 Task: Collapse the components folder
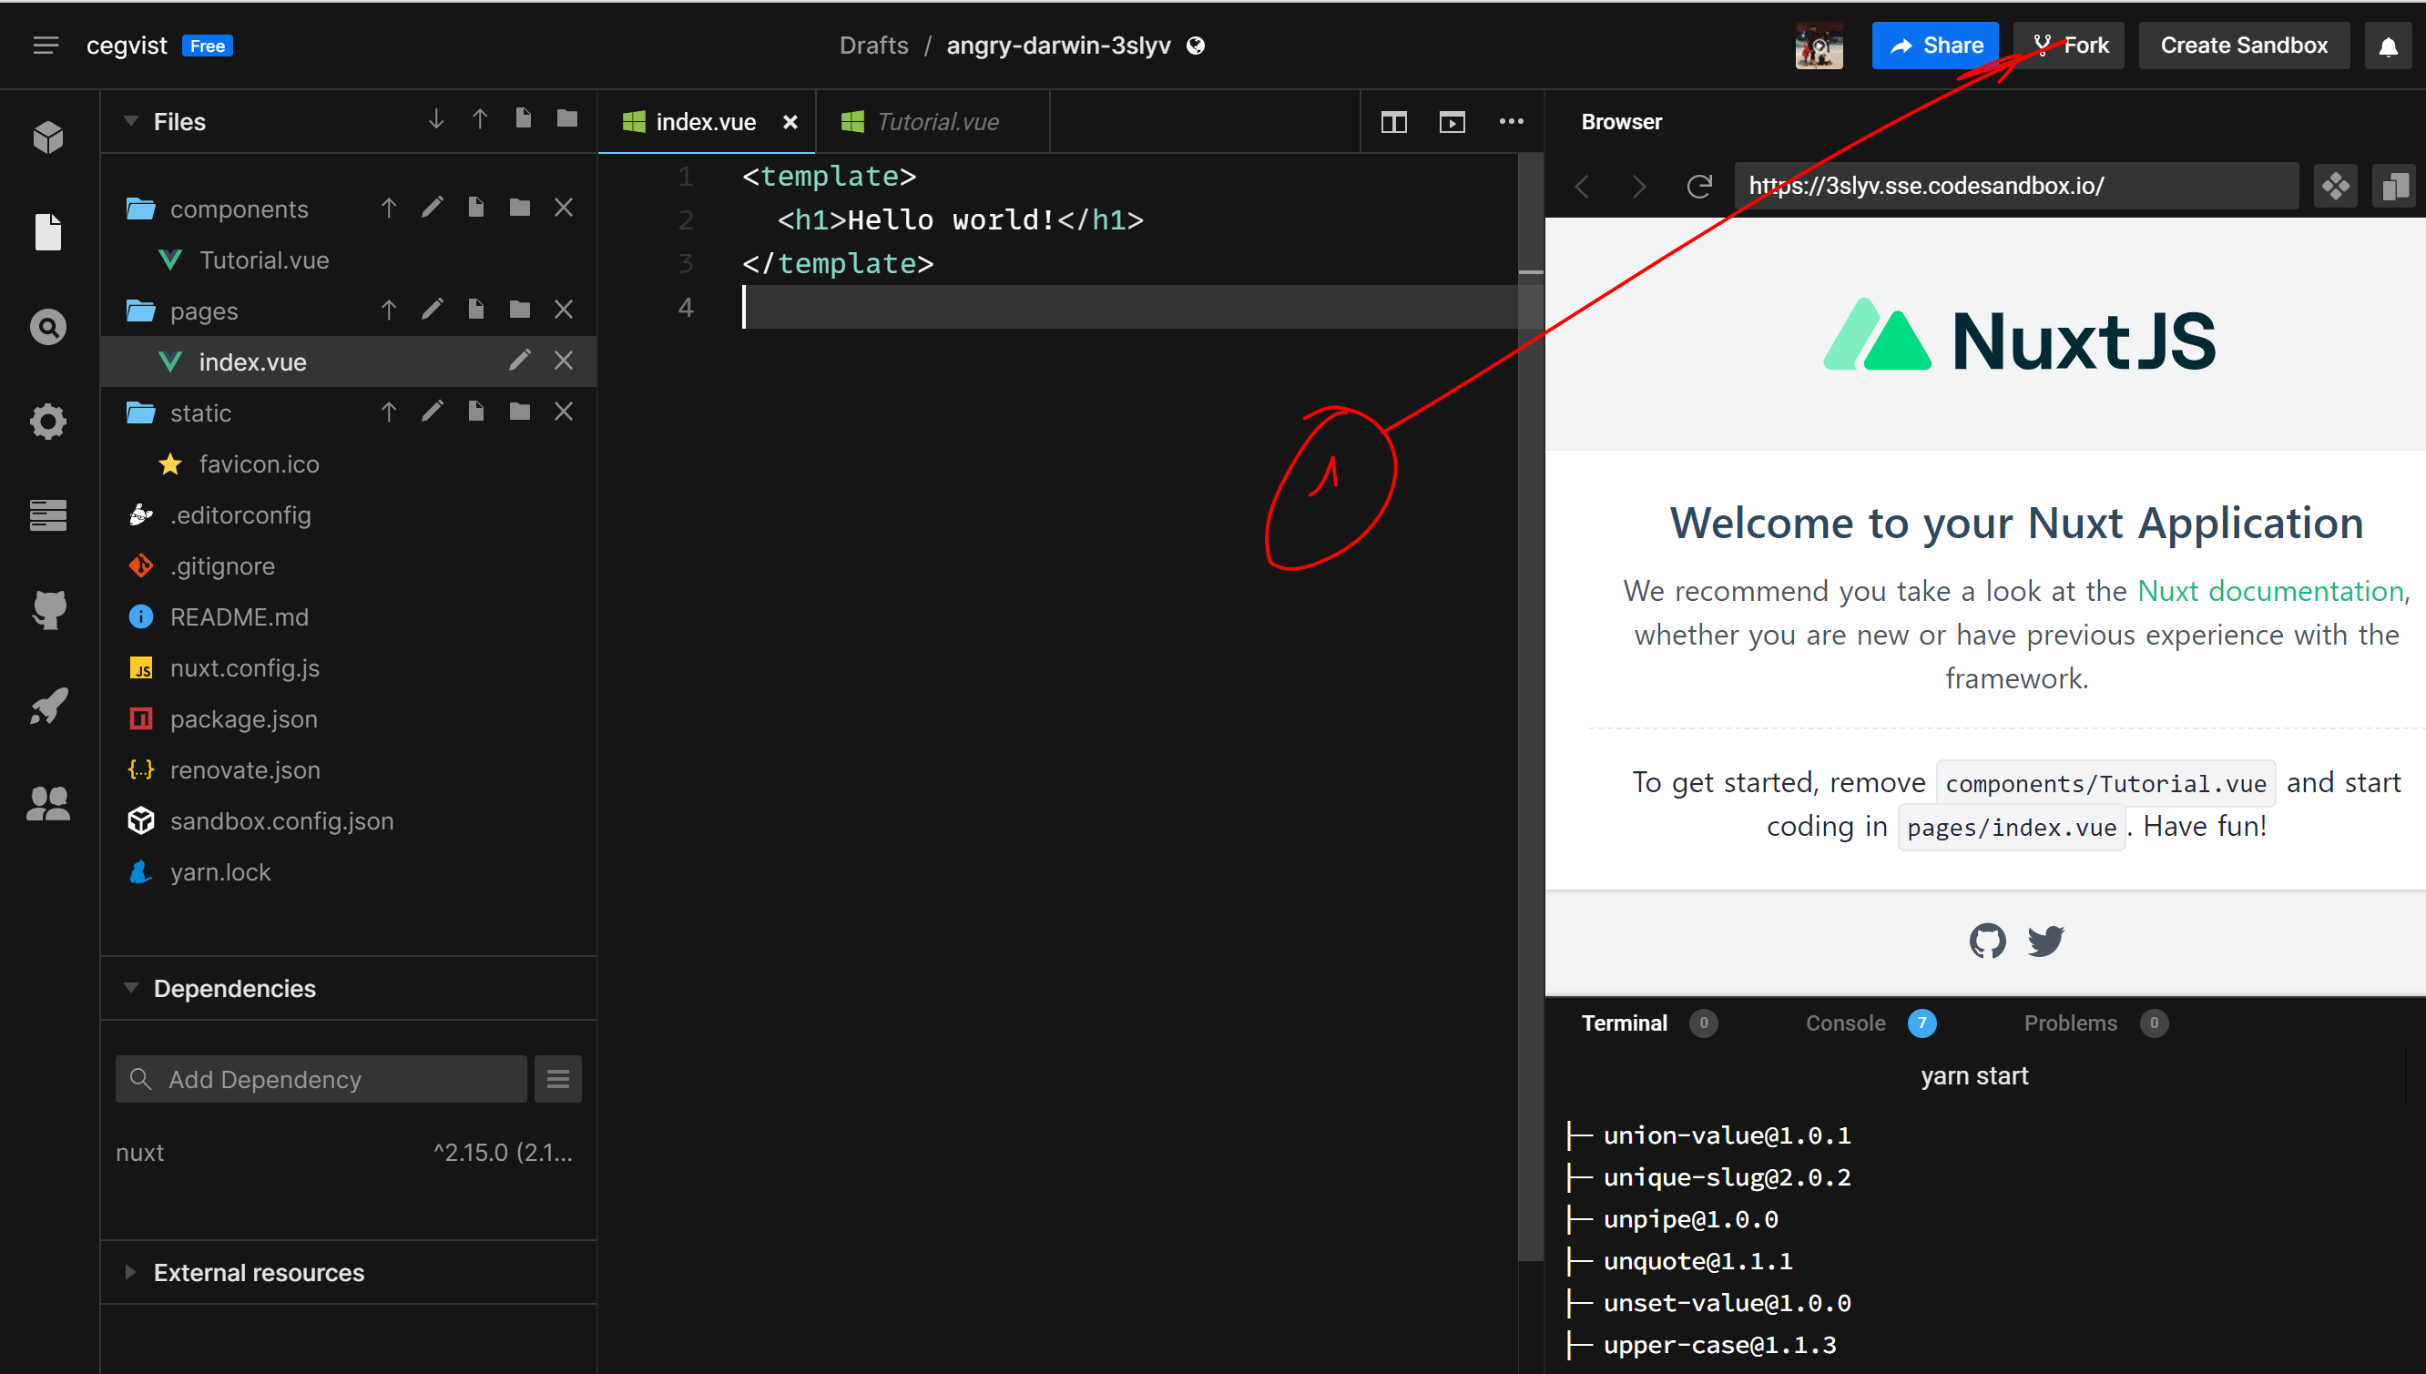click(x=140, y=208)
